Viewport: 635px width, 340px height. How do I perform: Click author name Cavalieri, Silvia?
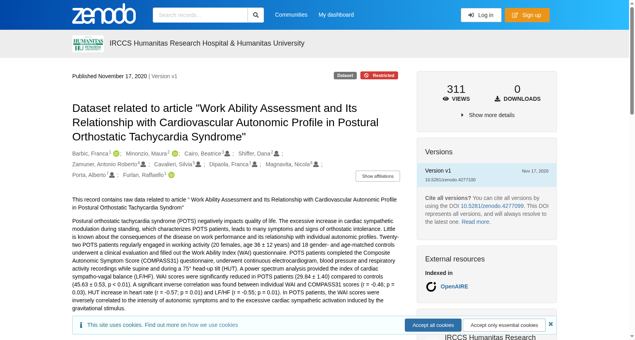(173, 164)
